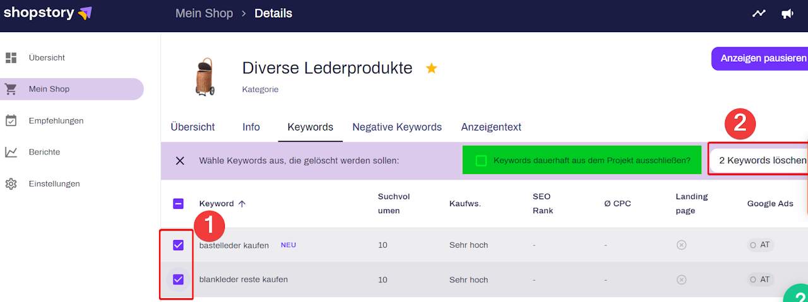Click the product thumbnail image
Viewport: 808px width, 302px height.
pyautogui.click(x=205, y=77)
